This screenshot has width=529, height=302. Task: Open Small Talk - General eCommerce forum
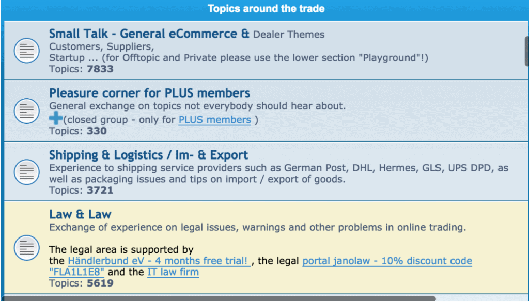click(149, 34)
